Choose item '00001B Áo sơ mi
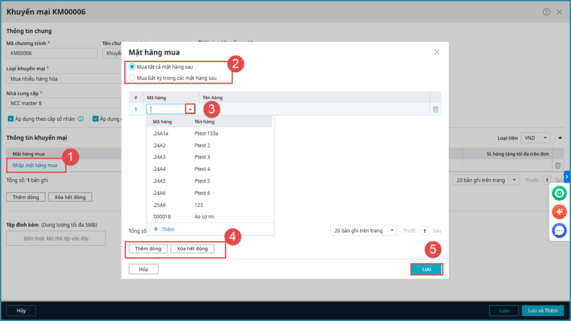Image resolution: width=571 pixels, height=321 pixels. (x=210, y=217)
